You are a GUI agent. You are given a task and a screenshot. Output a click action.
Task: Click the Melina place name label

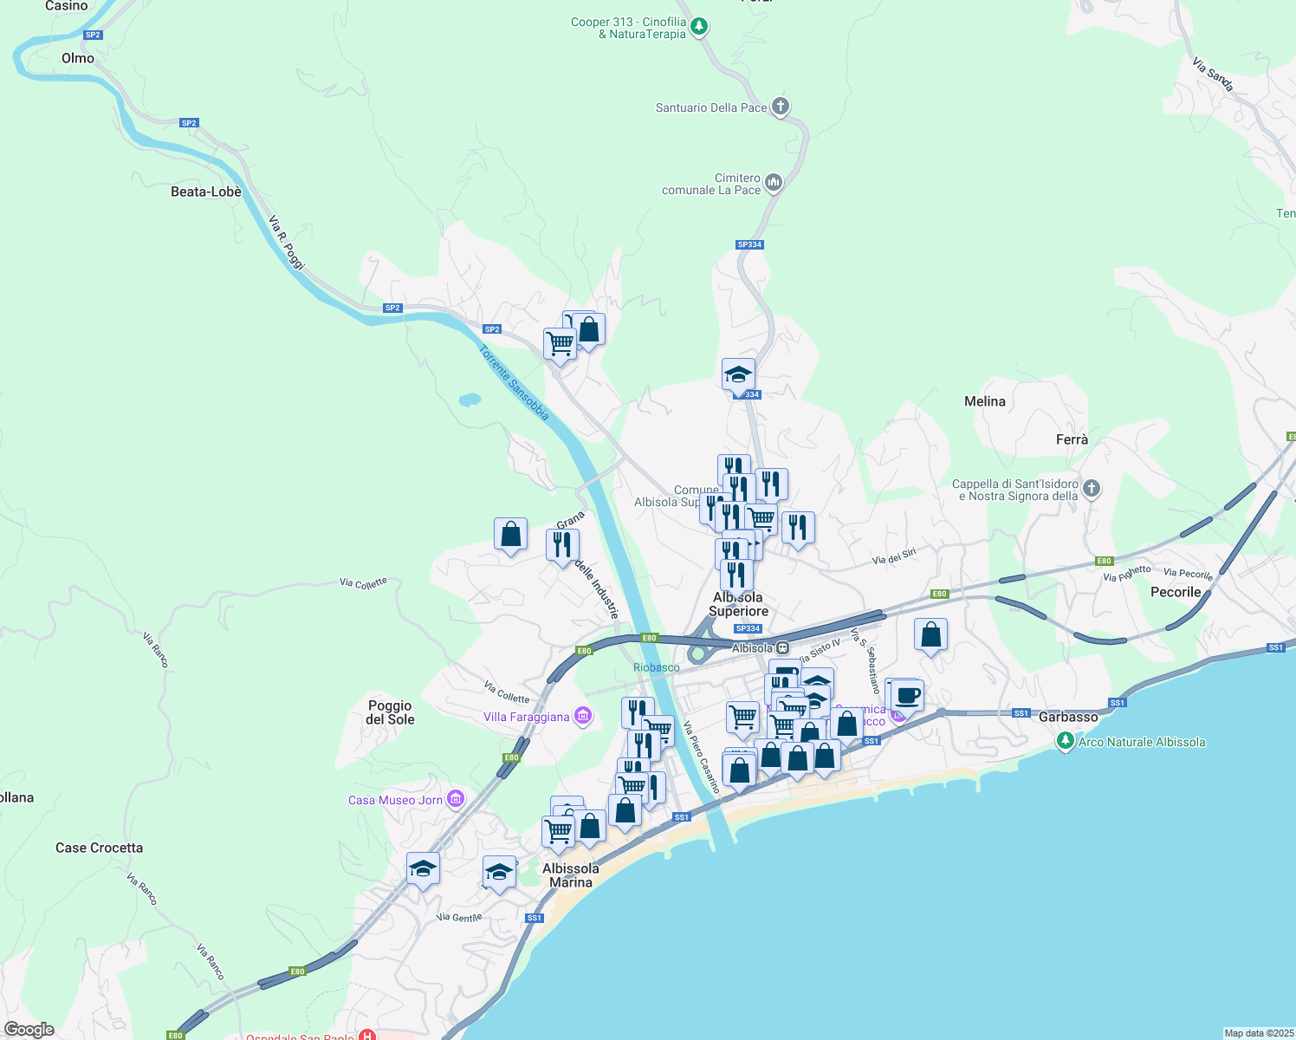[x=984, y=401]
